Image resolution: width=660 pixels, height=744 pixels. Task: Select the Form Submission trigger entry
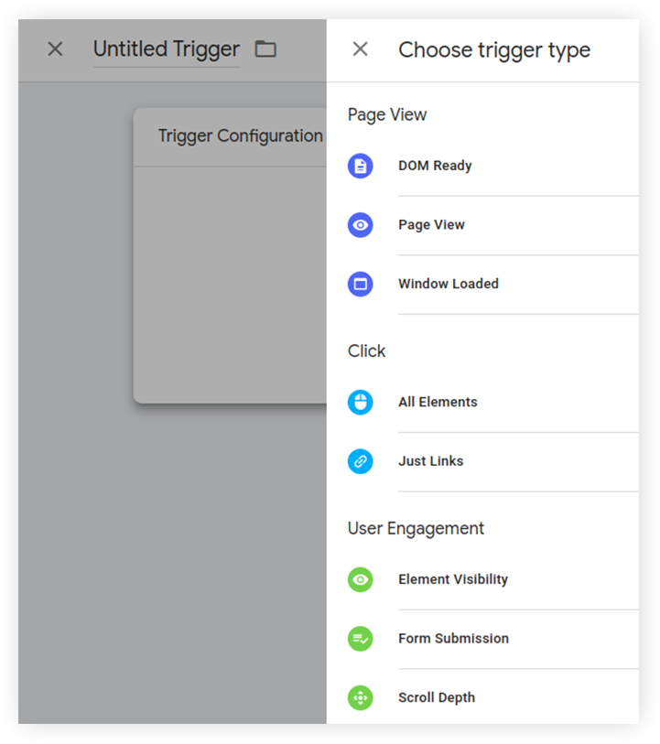click(453, 639)
